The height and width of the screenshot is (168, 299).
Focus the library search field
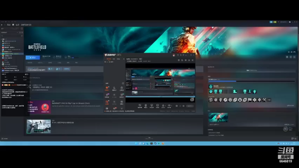(x=10, y=35)
